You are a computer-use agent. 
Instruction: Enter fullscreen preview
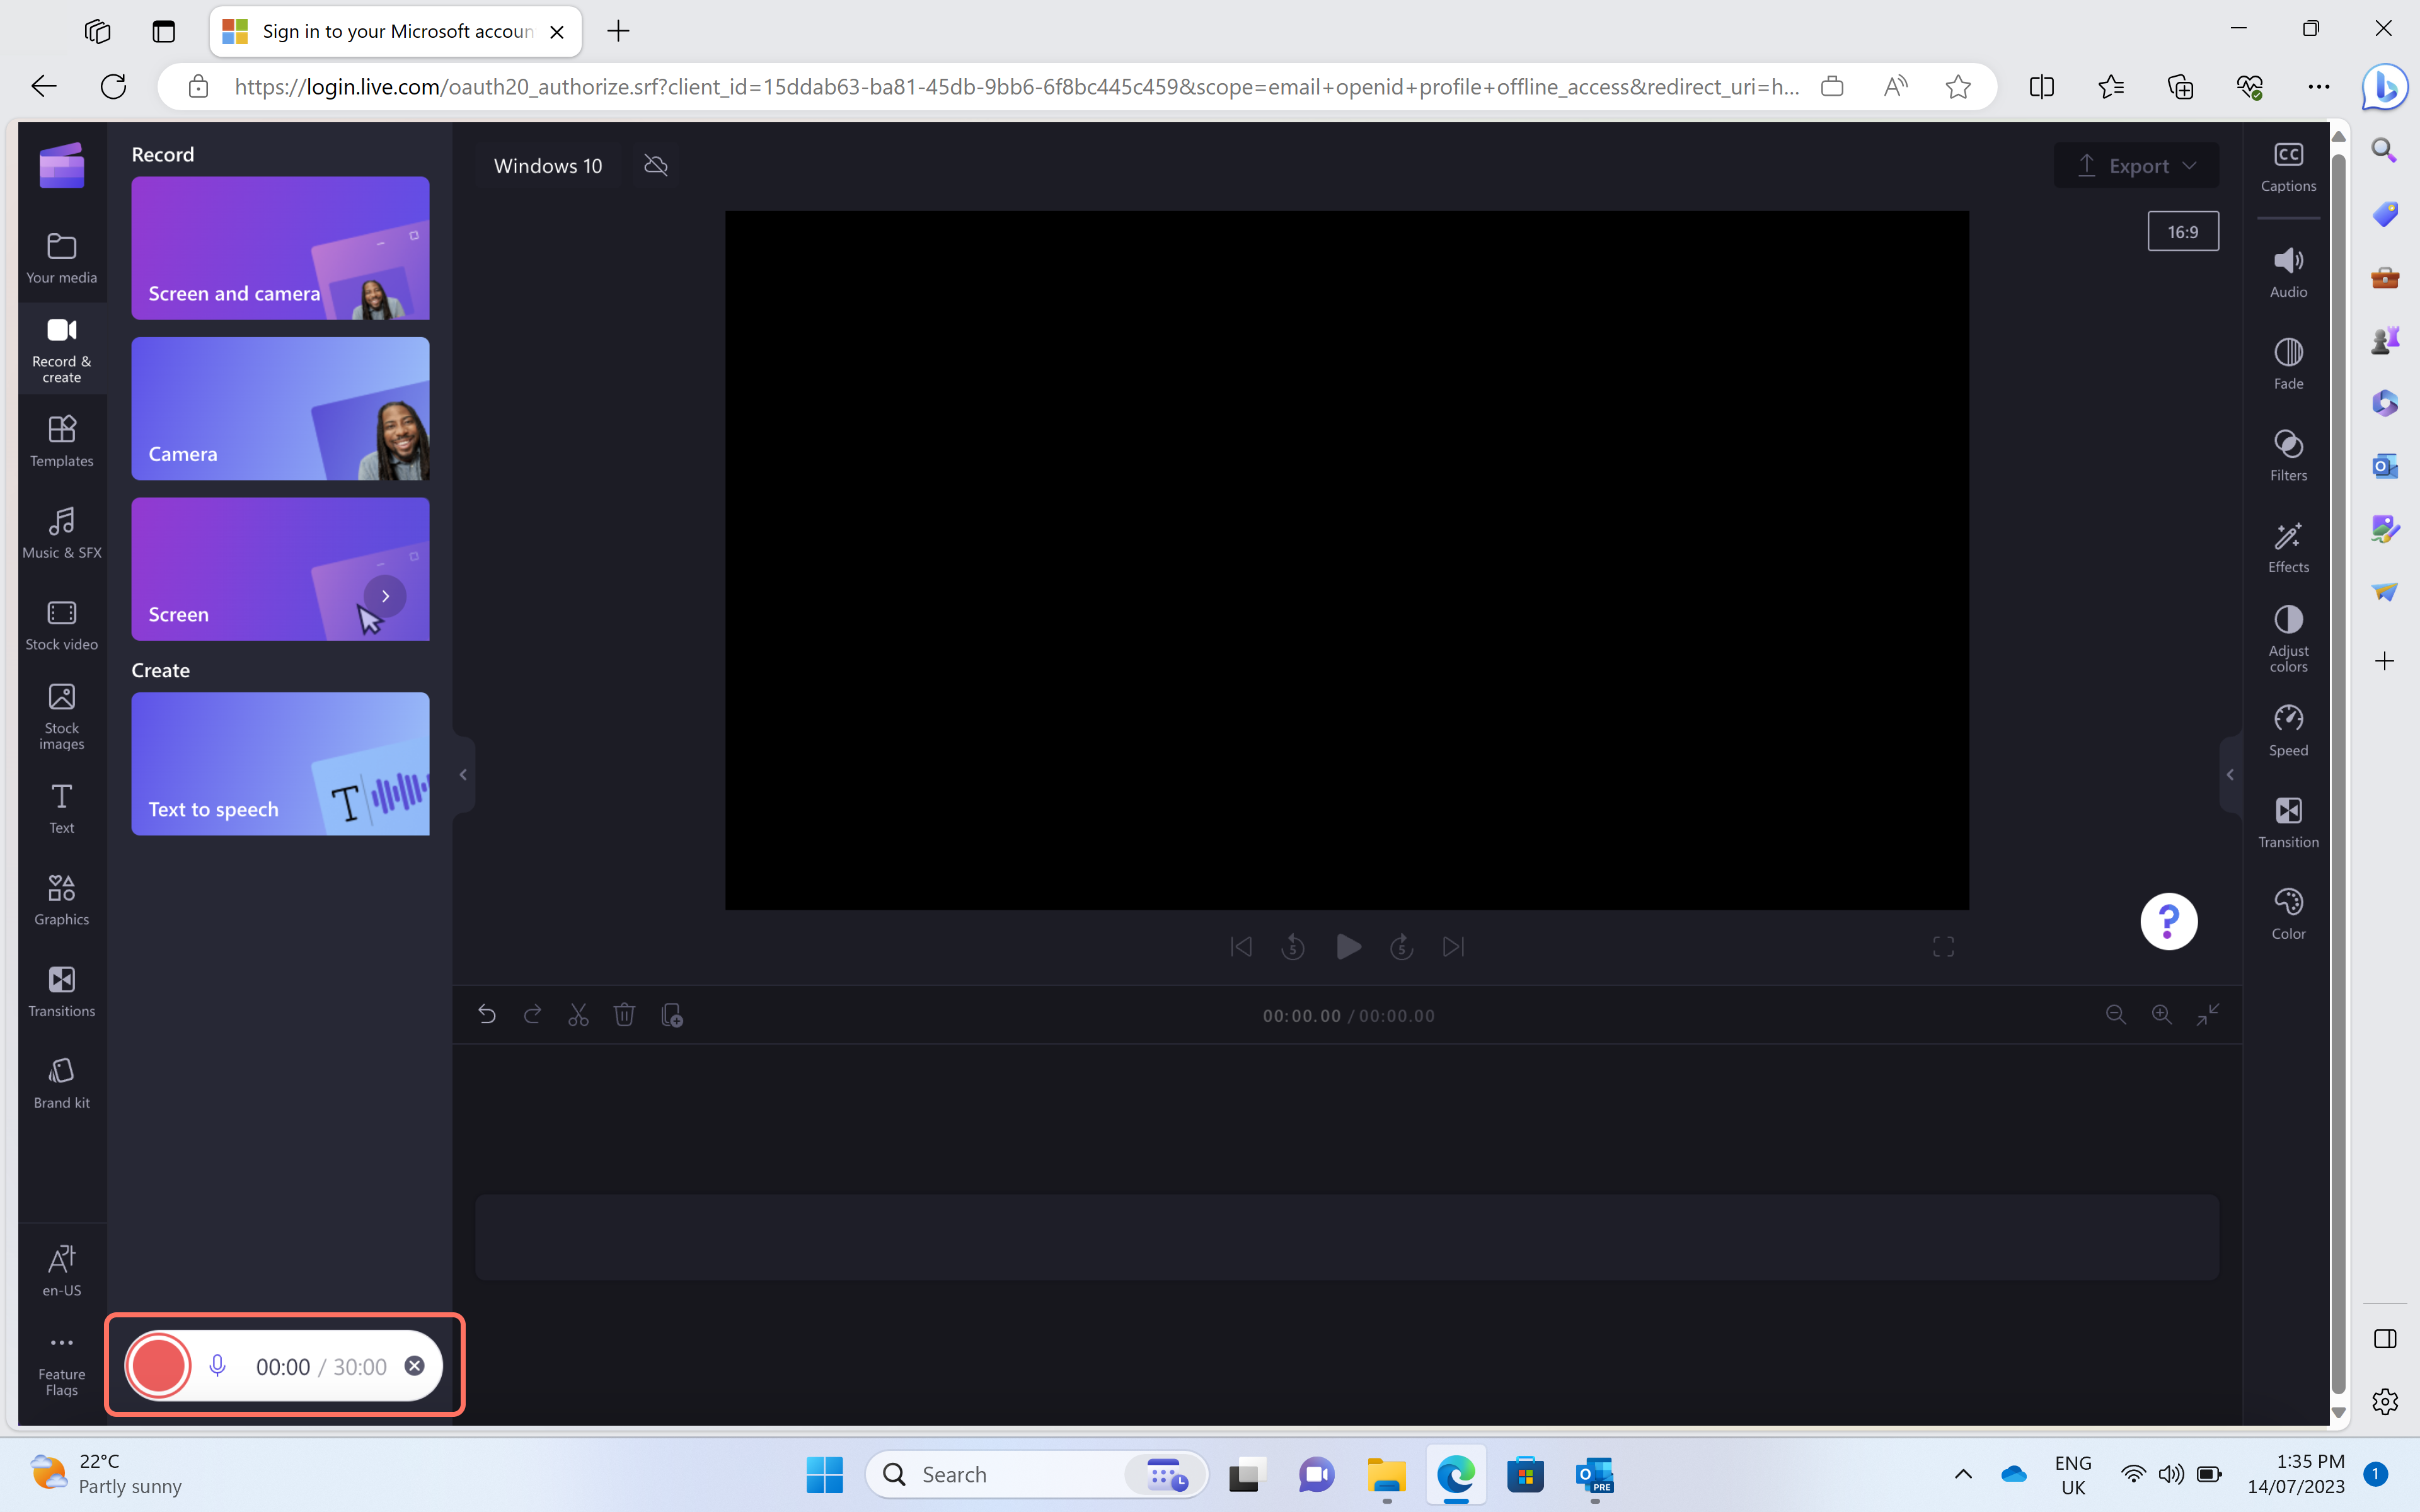tap(1943, 946)
